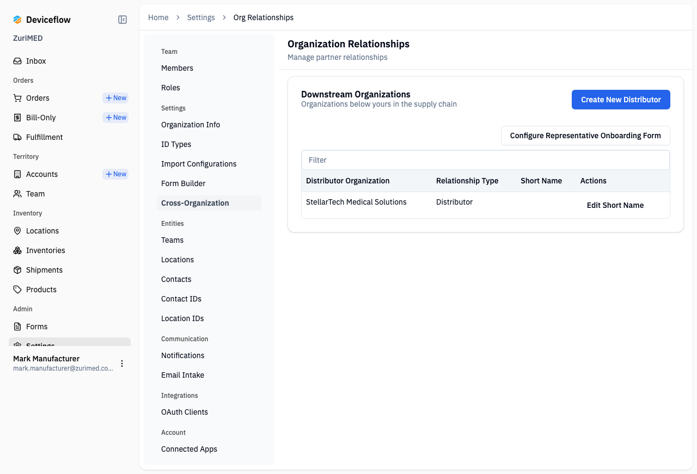697x474 pixels.
Task: Click the Locations pin icon in sidebar
Action: 17,231
